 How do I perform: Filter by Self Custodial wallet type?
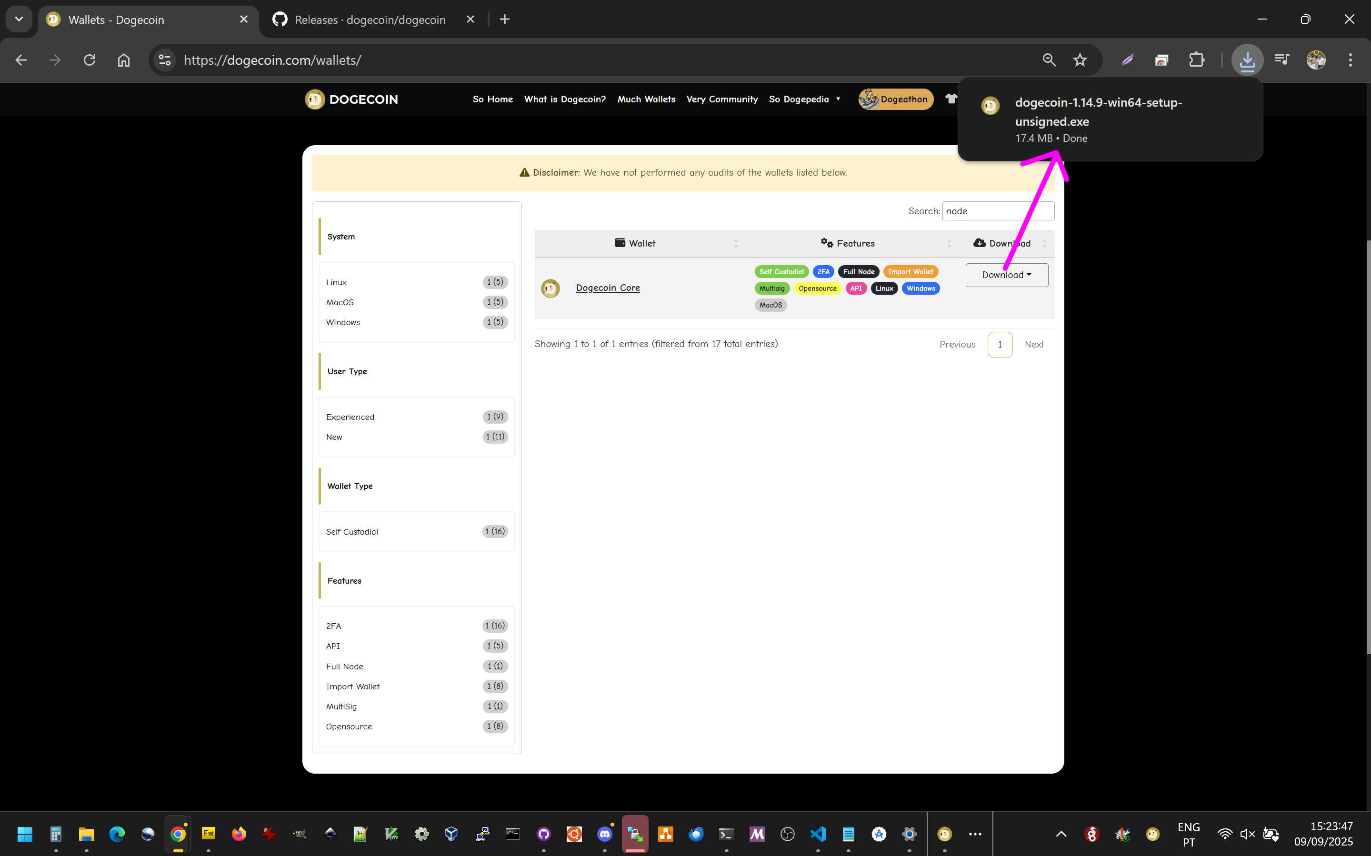(416, 532)
